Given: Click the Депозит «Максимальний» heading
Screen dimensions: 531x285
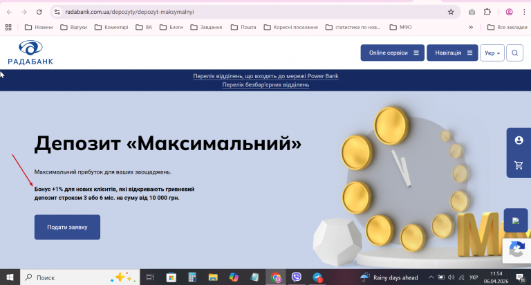Looking at the screenshot, I should [x=167, y=143].
